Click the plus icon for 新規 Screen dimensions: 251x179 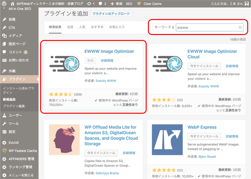pos(112,4)
